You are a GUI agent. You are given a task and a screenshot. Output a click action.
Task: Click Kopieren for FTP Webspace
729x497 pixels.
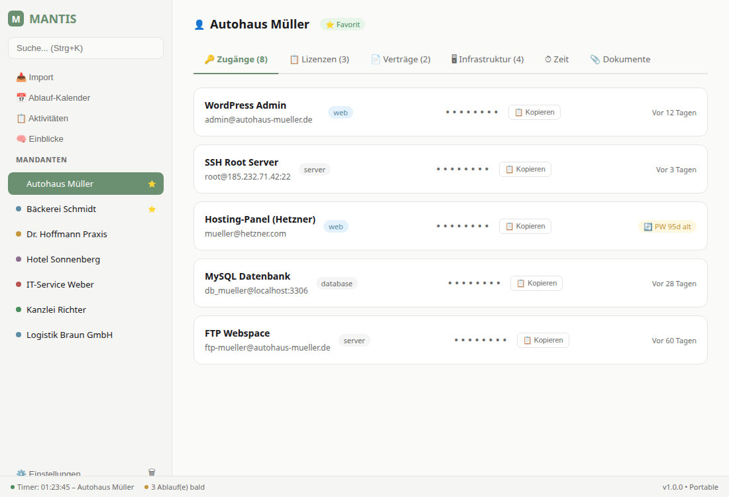tap(543, 341)
